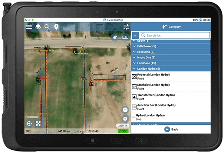Select Pedestal (London Hydro) entry text

coord(153,75)
